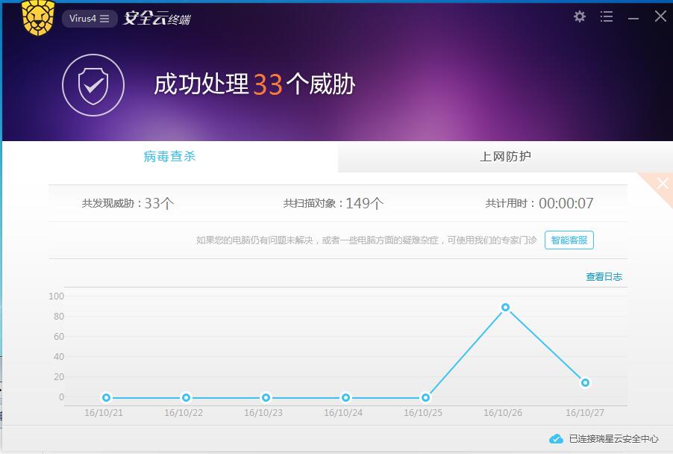Close the application window
The image size is (673, 454).
(660, 16)
